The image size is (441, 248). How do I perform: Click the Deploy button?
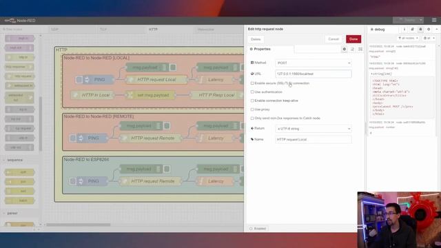[406, 20]
